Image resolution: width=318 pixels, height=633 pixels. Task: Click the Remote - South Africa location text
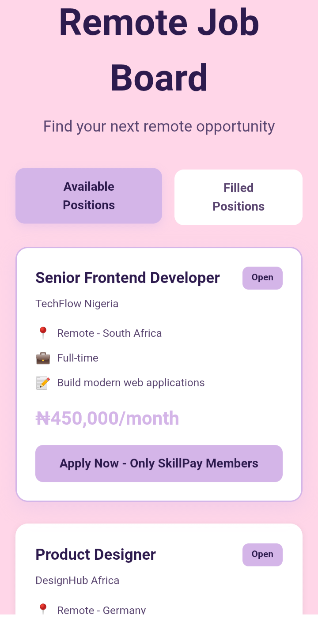click(109, 333)
